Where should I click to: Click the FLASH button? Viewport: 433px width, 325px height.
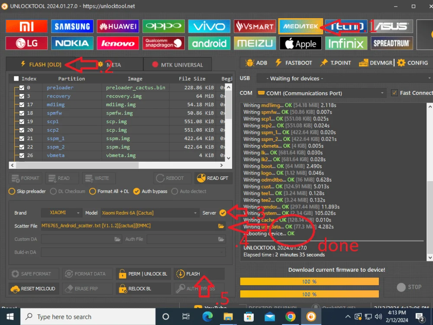pos(199,274)
